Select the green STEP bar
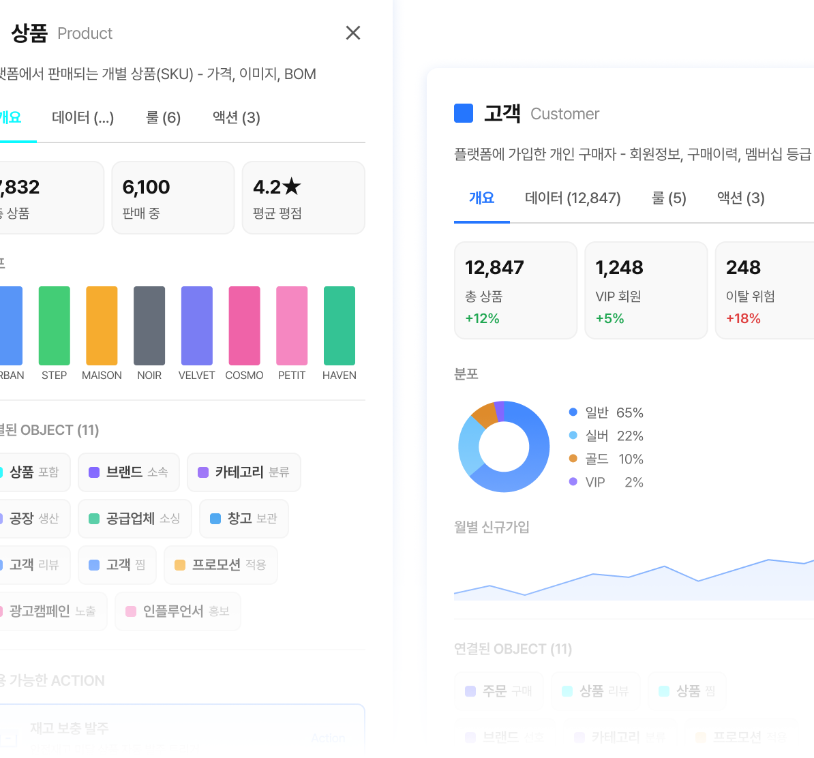Screen dimensions: 814x758 tap(54, 326)
